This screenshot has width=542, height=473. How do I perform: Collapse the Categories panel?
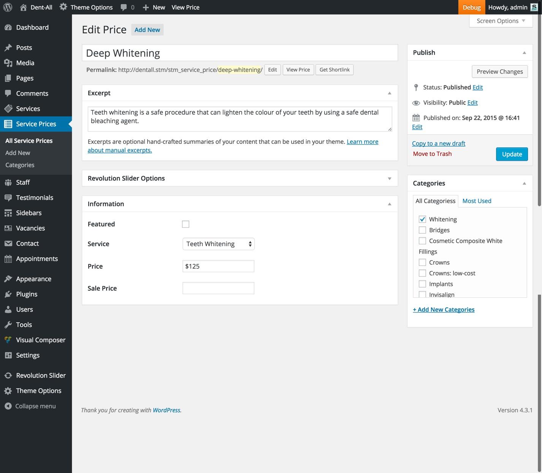(524, 184)
